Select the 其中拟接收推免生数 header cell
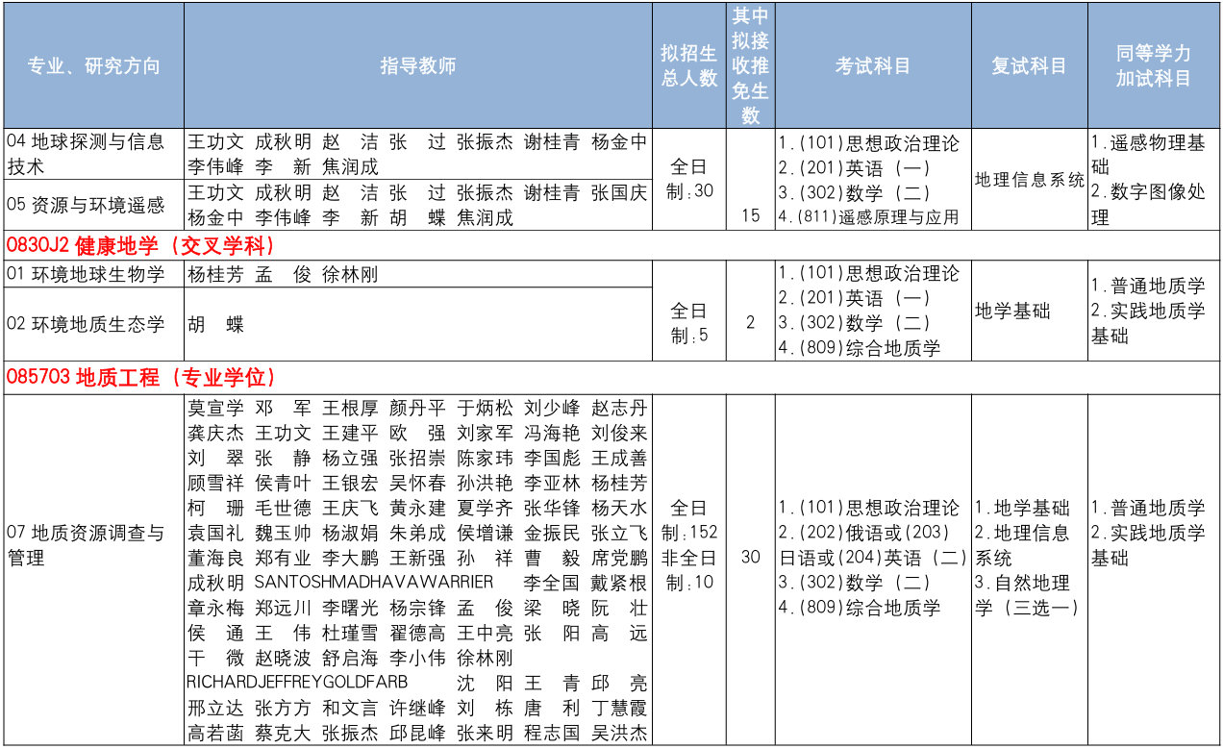The height and width of the screenshot is (749, 1223). tap(751, 66)
